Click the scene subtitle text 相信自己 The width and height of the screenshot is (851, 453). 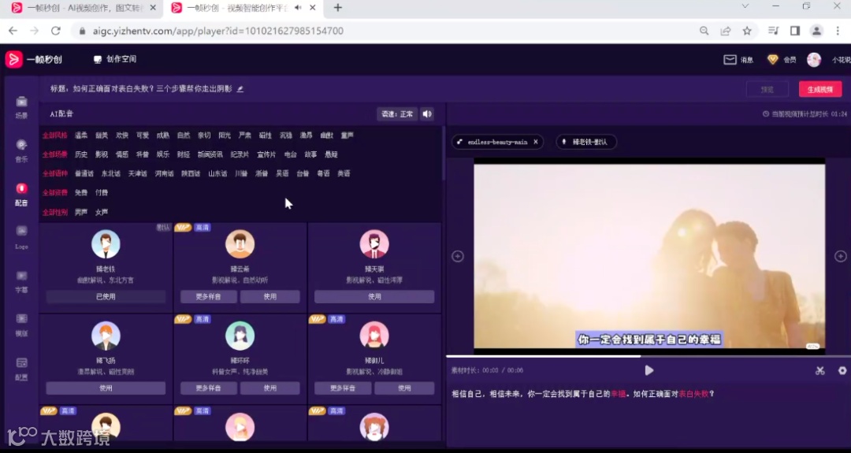pos(468,395)
